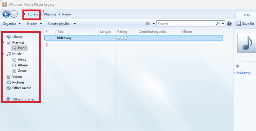Click the Save list floppy icon

click(x=239, y=24)
